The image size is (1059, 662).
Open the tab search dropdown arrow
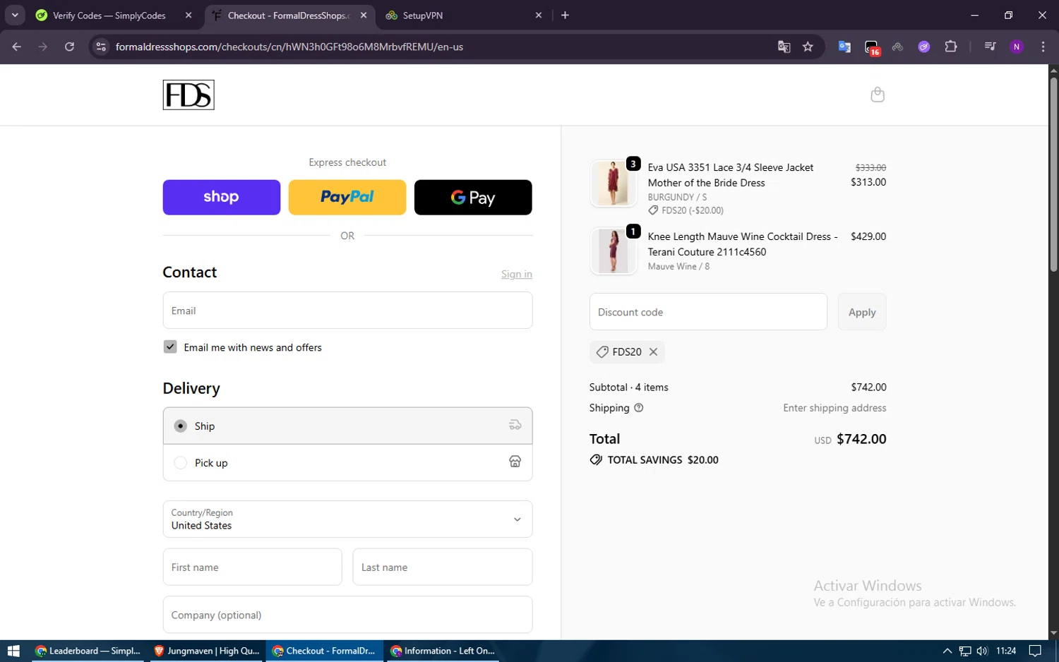click(x=15, y=15)
